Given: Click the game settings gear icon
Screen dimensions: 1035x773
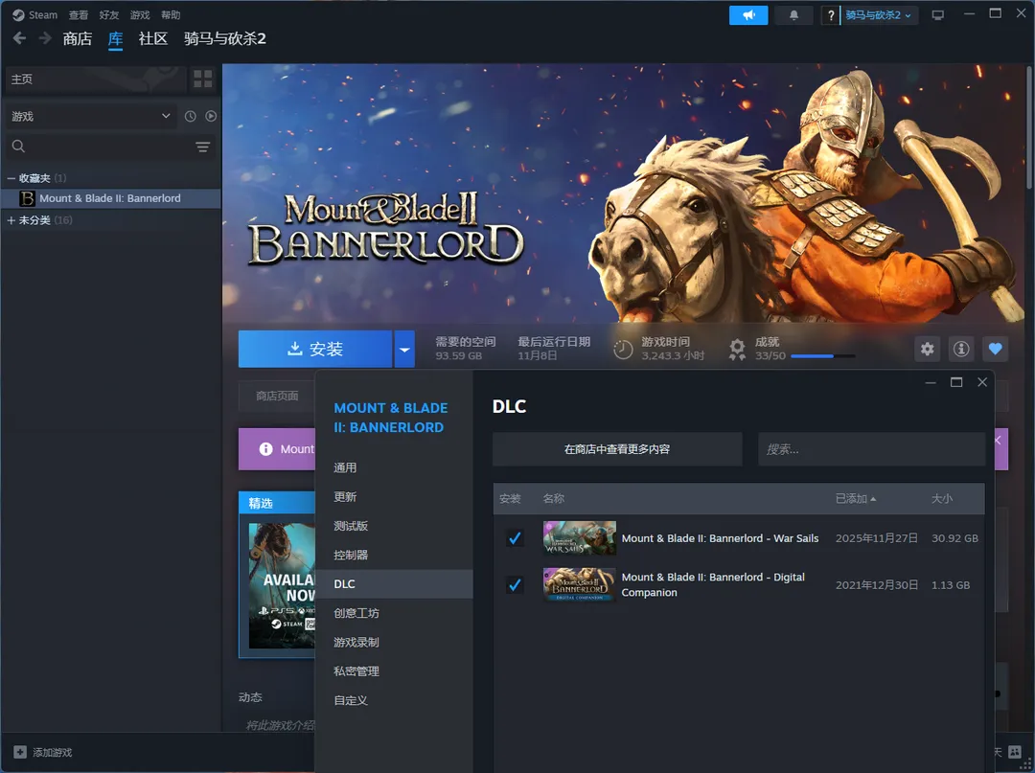Looking at the screenshot, I should coord(927,350).
